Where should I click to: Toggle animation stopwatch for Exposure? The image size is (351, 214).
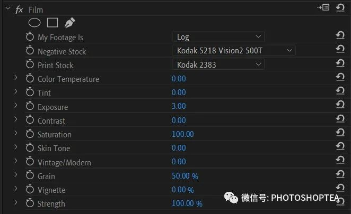pyautogui.click(x=30, y=106)
